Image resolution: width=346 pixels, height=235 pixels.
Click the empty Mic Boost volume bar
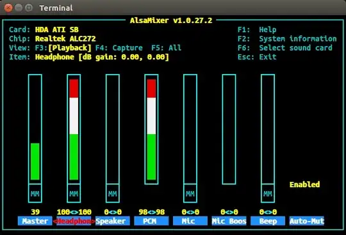click(229, 129)
